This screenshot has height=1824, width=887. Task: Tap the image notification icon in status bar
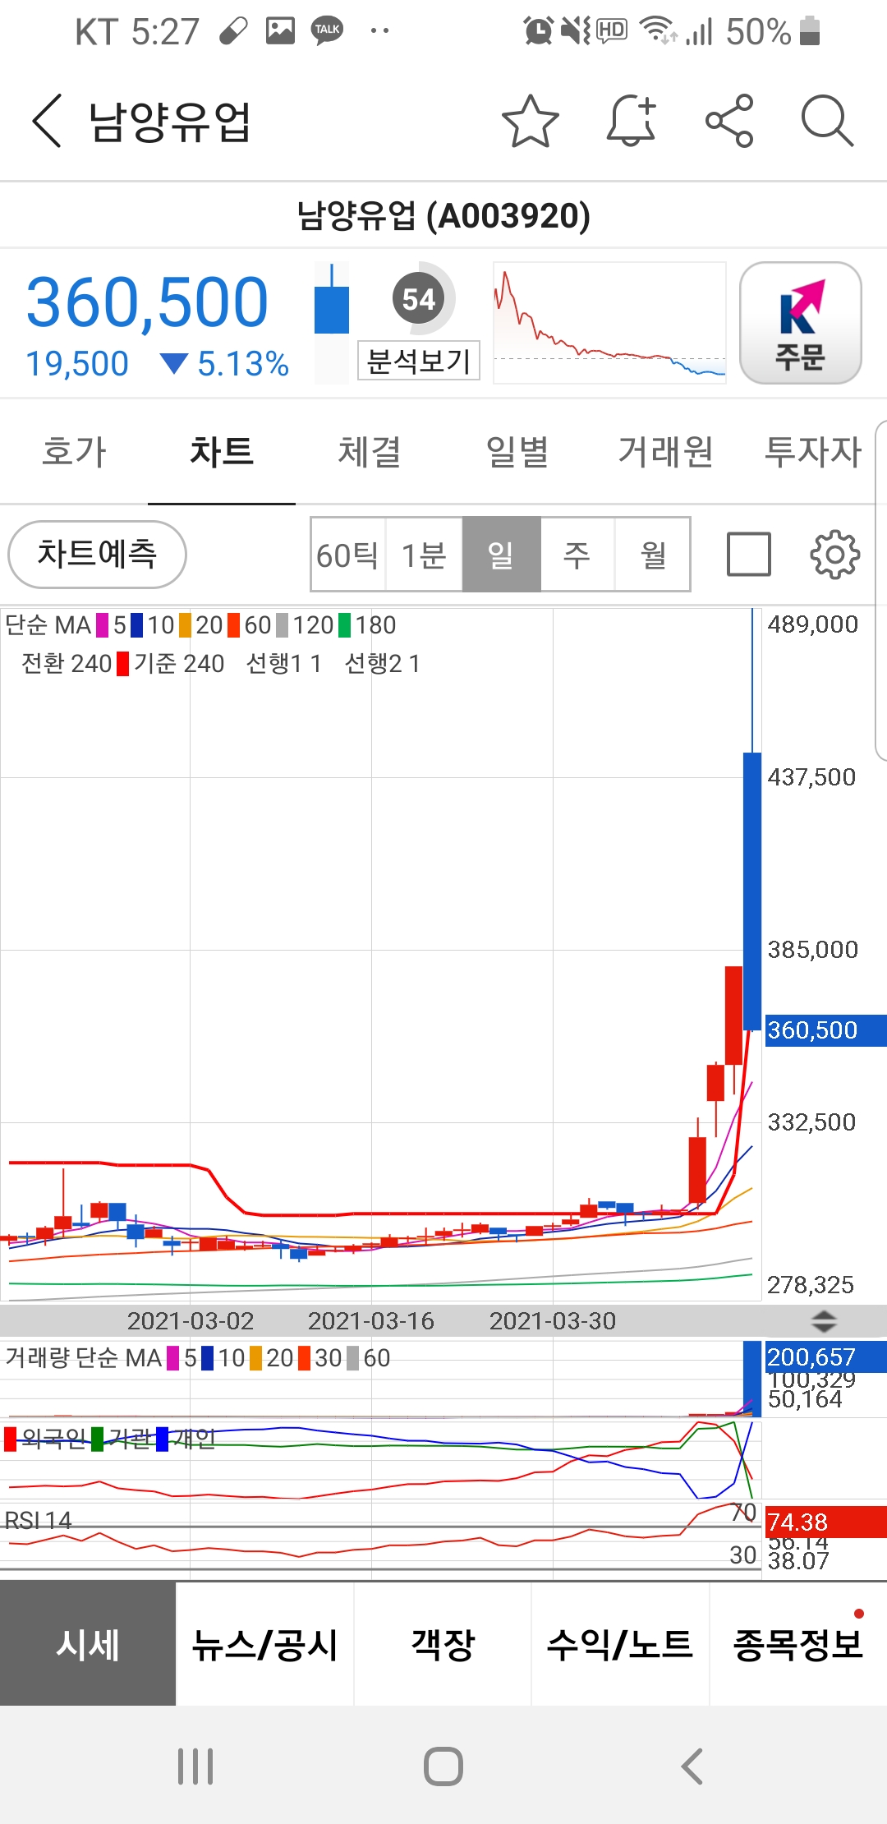280,31
